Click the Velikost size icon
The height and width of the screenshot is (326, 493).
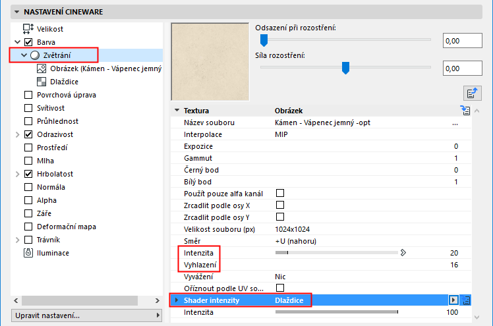point(28,29)
